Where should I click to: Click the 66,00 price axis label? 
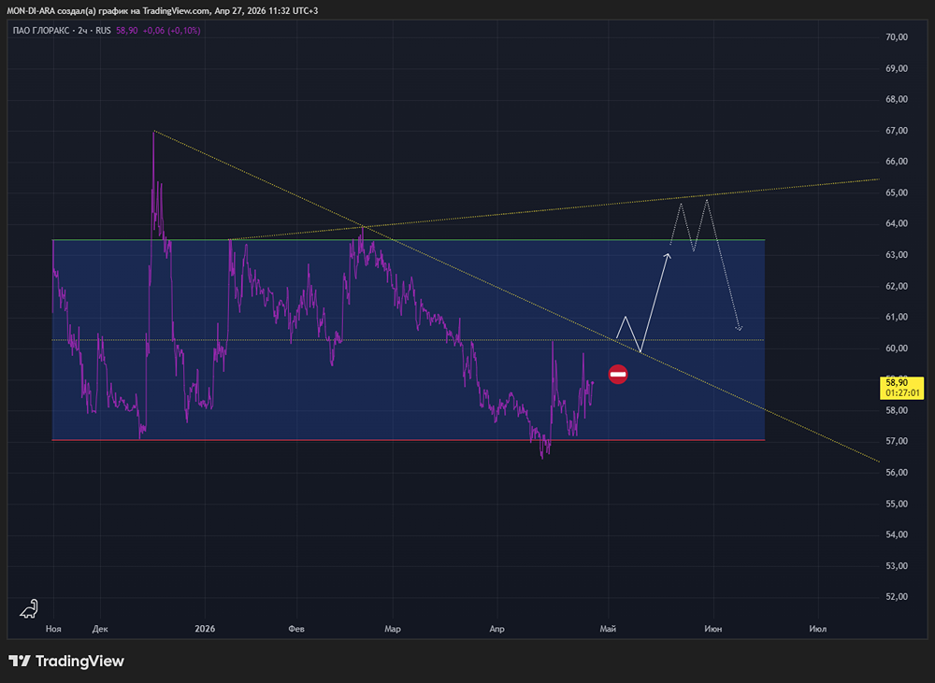coord(897,162)
